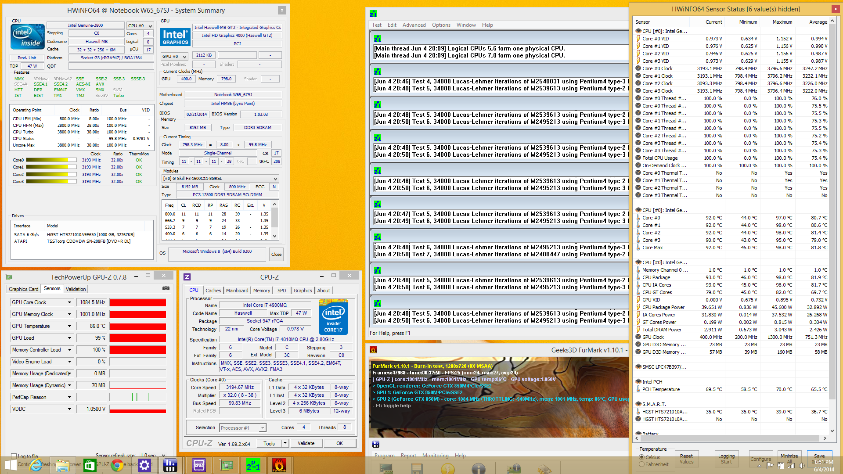
Task: Switch to CPU-Z via taskbar icon
Action: (x=199, y=465)
